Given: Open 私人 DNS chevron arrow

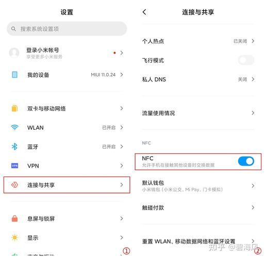Looking at the screenshot, I should coord(253,79).
